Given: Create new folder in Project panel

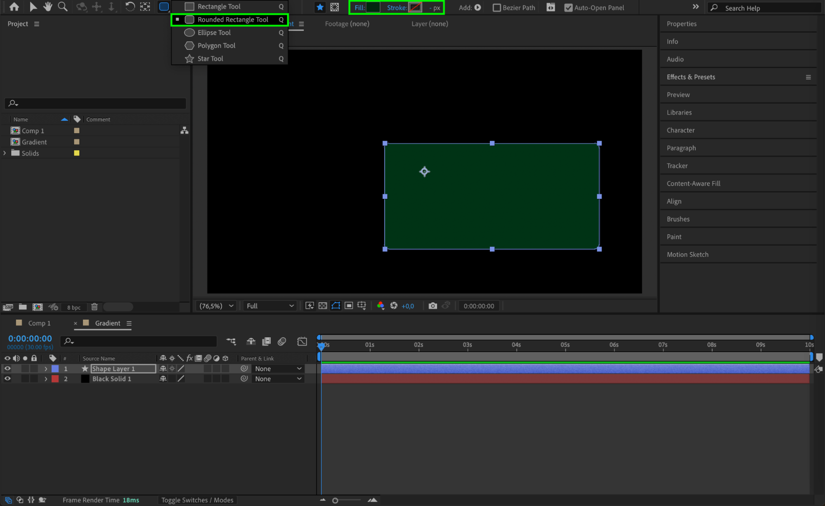Looking at the screenshot, I should click(23, 307).
